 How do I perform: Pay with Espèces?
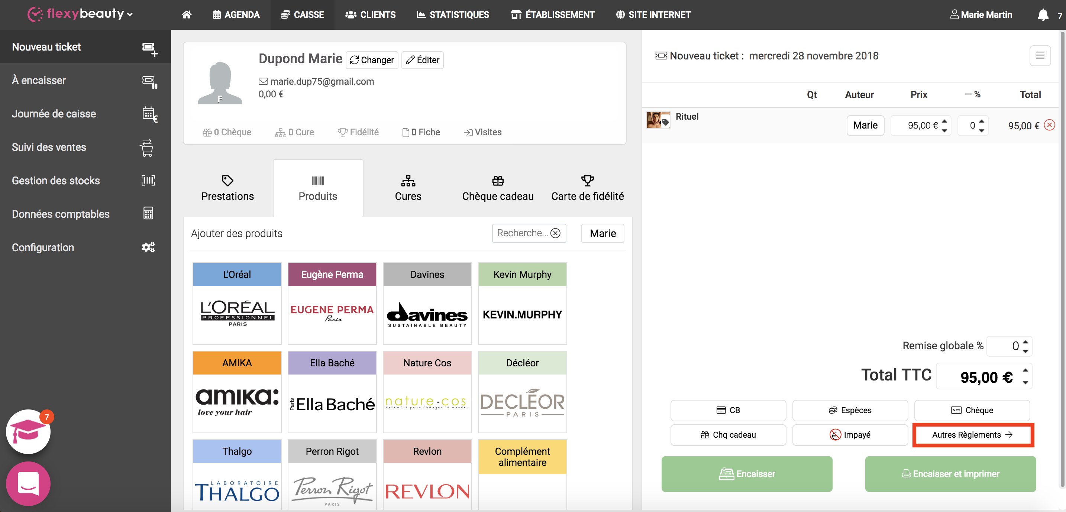[850, 410]
